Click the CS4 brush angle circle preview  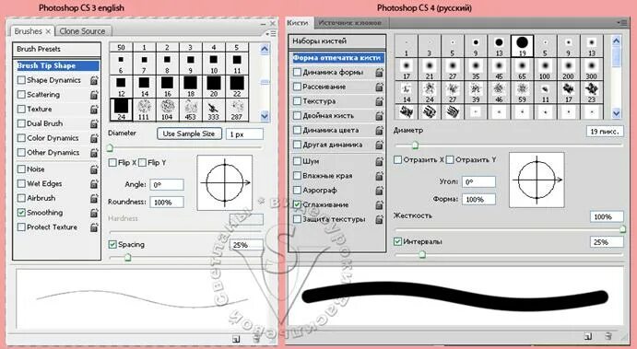click(x=537, y=180)
